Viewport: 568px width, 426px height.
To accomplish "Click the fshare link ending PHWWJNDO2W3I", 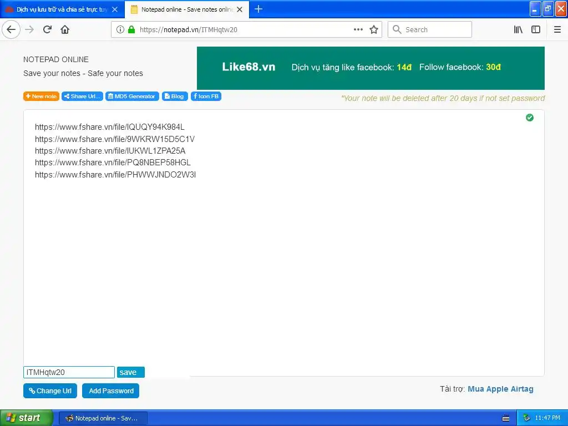I will [115, 175].
